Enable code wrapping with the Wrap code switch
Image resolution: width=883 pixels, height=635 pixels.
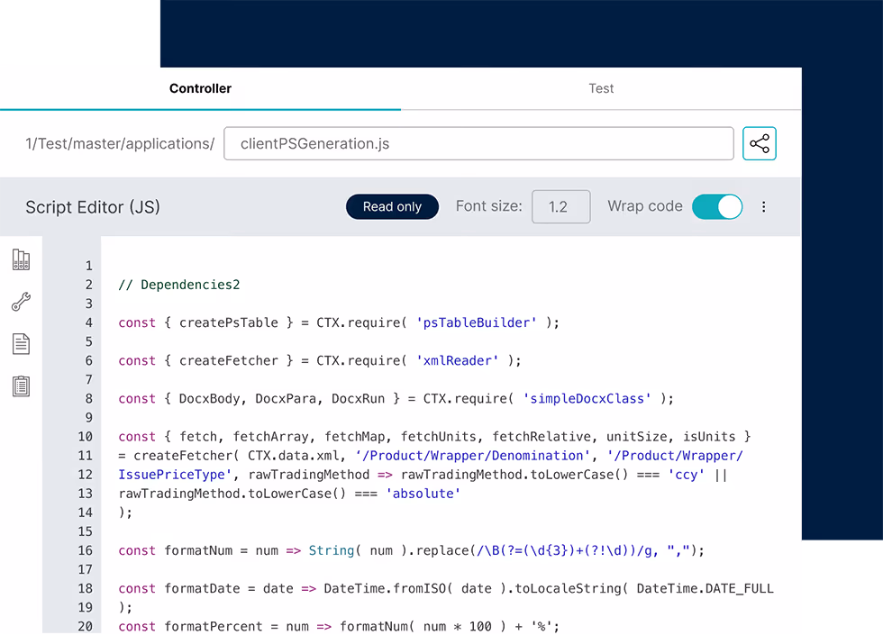[717, 206]
